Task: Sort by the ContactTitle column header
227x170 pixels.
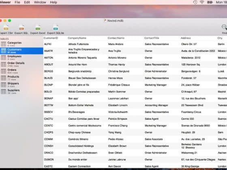Action: [x=152, y=38]
